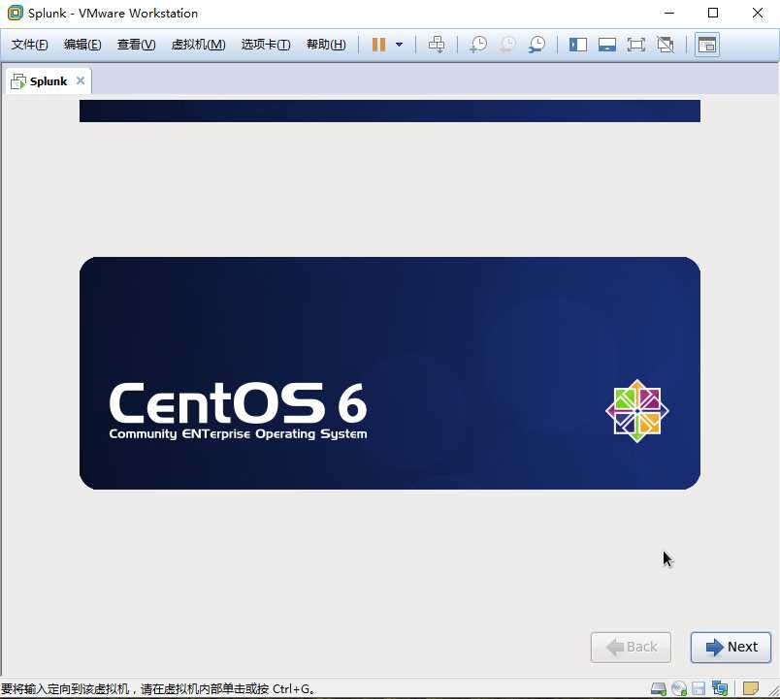Click the hard disk status icon
The height and width of the screenshot is (699, 780).
(658, 688)
